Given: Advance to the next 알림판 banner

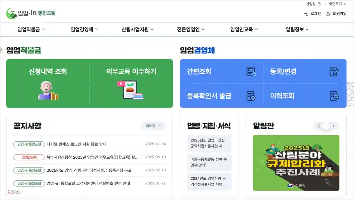Looking at the screenshot, I should click(334, 126).
